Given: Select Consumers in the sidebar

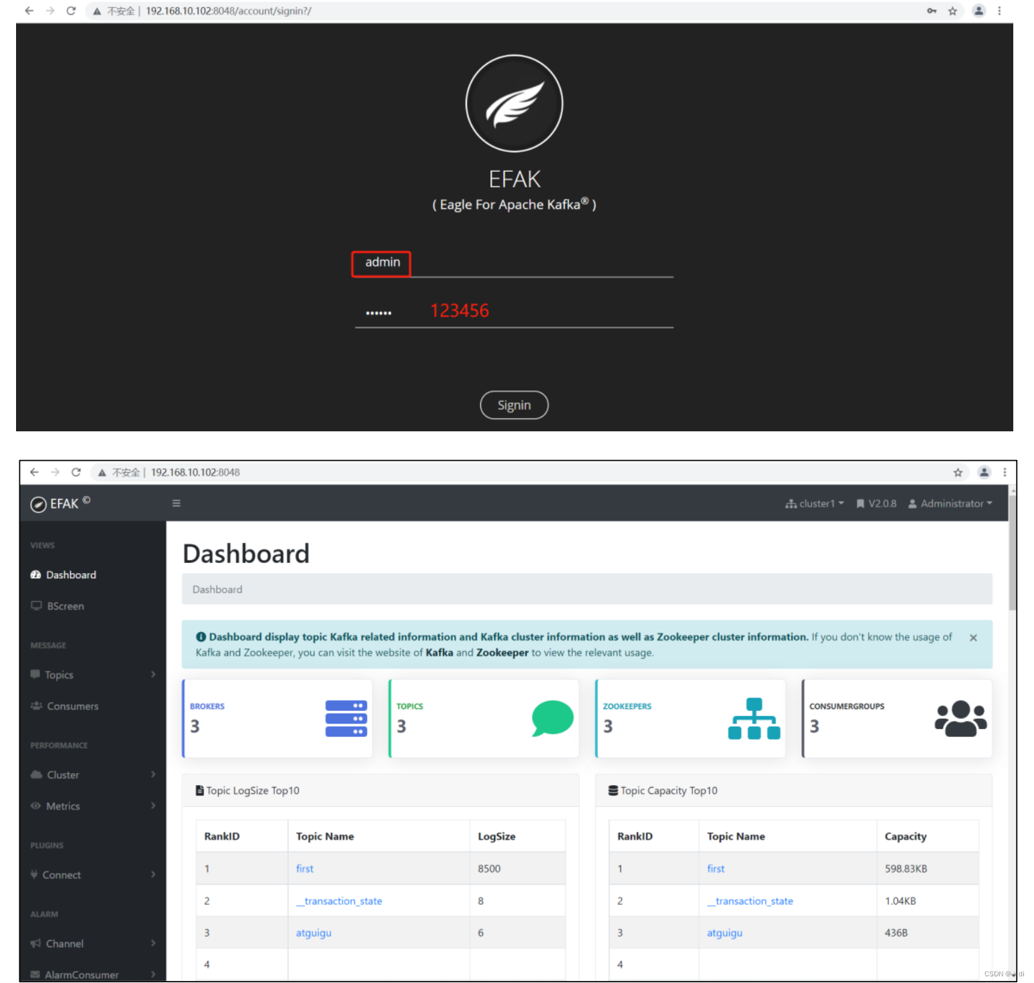Looking at the screenshot, I should [65, 706].
